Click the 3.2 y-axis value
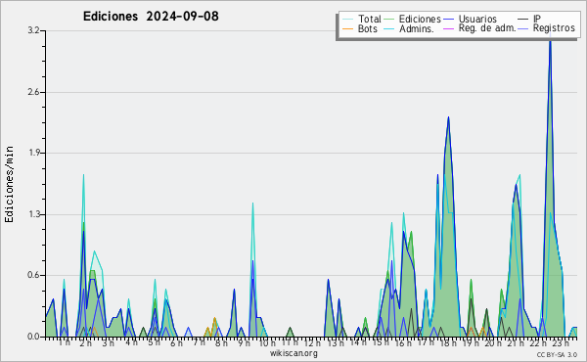 click(33, 30)
